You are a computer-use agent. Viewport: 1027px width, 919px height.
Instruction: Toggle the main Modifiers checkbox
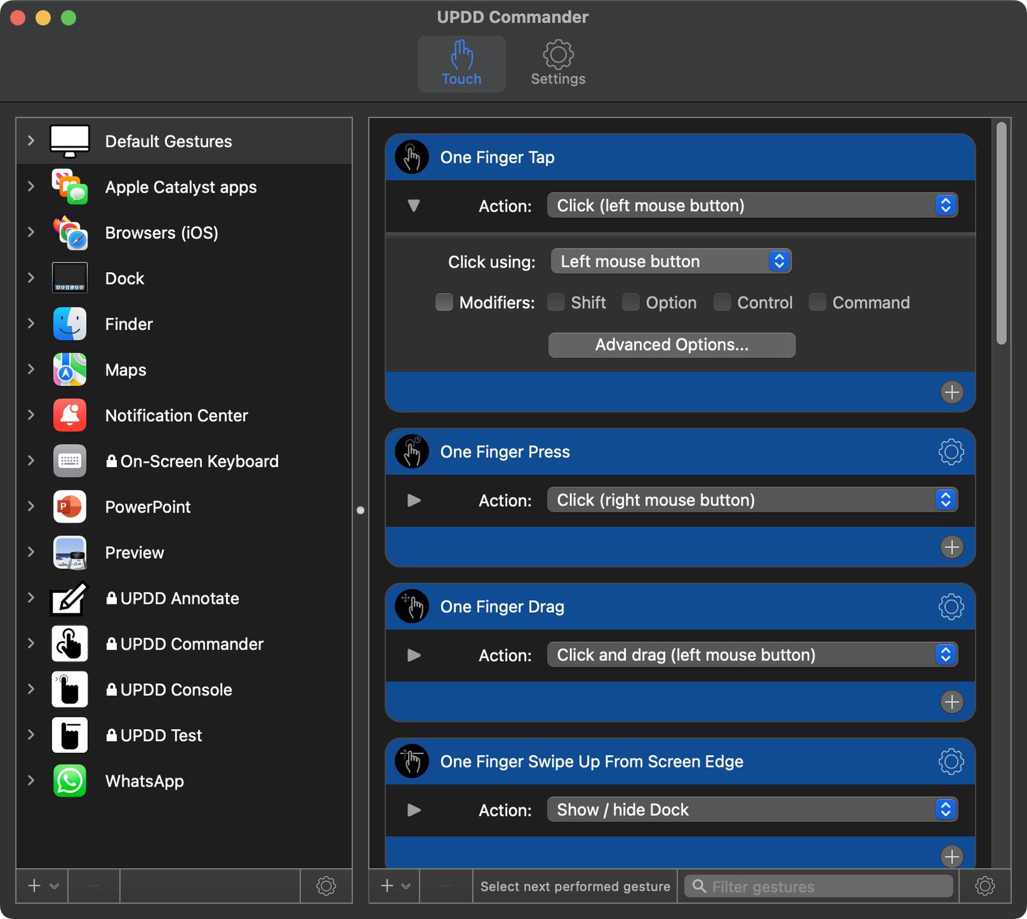tap(444, 302)
